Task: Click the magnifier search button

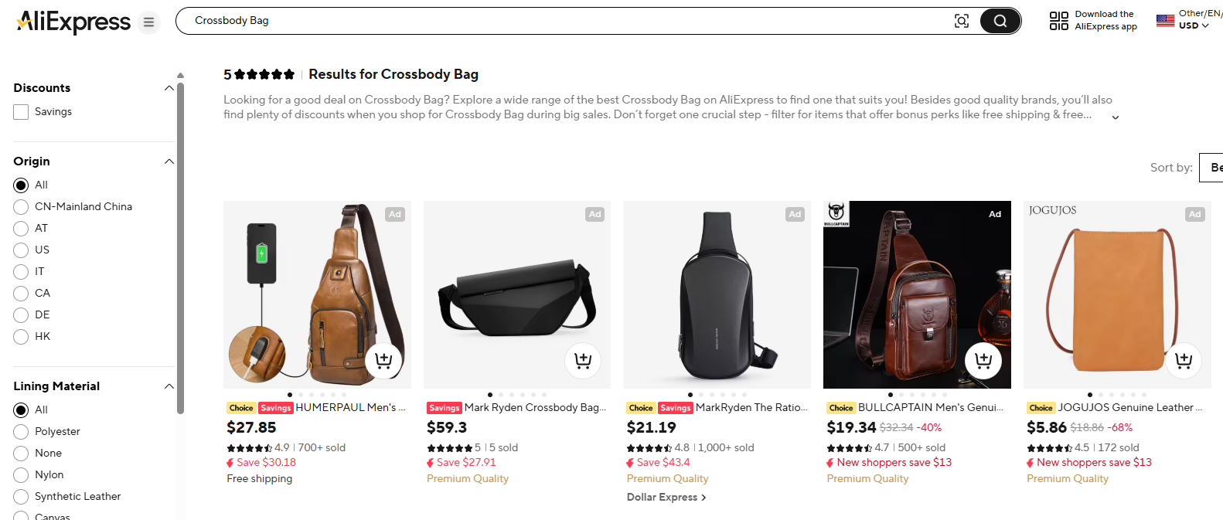Action: [x=1000, y=21]
